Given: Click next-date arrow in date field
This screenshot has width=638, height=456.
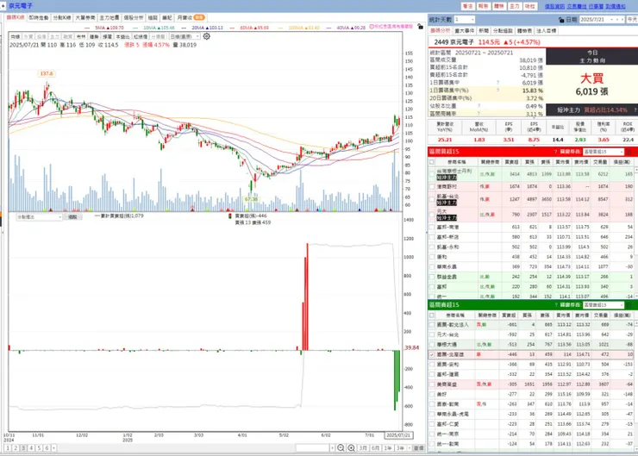Looking at the screenshot, I should pos(622,20).
